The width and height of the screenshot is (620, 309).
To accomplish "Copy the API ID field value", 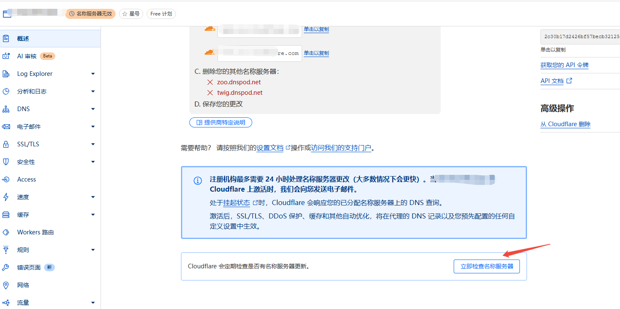I will 580,37.
